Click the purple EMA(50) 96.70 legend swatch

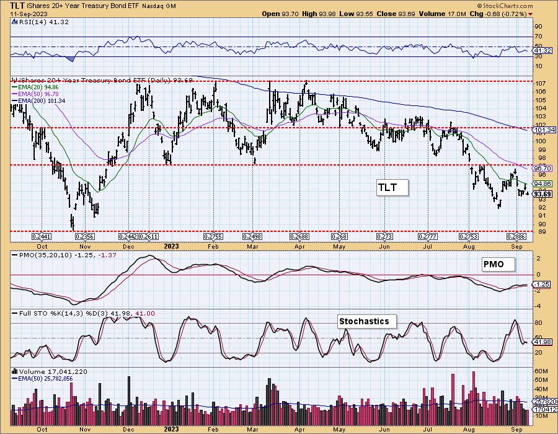pyautogui.click(x=15, y=94)
